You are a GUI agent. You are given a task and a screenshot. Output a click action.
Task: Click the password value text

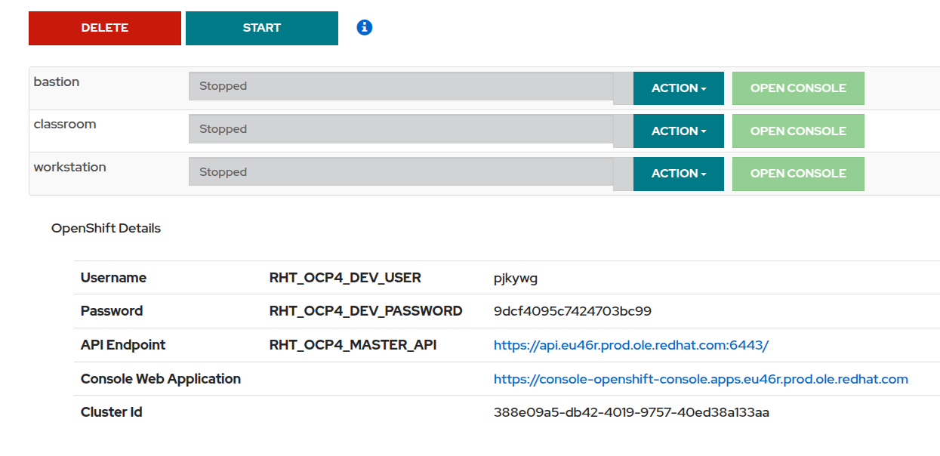[572, 311]
